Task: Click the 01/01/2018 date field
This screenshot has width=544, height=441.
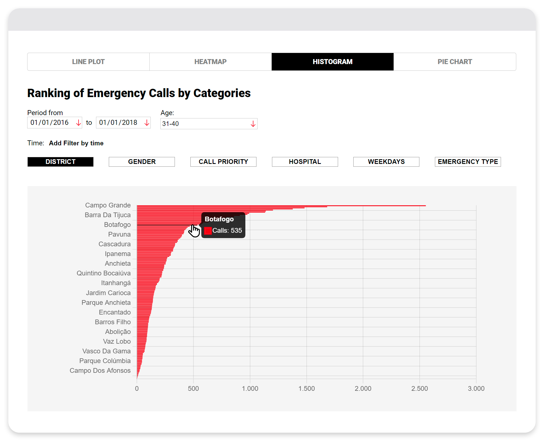Action: pos(119,123)
